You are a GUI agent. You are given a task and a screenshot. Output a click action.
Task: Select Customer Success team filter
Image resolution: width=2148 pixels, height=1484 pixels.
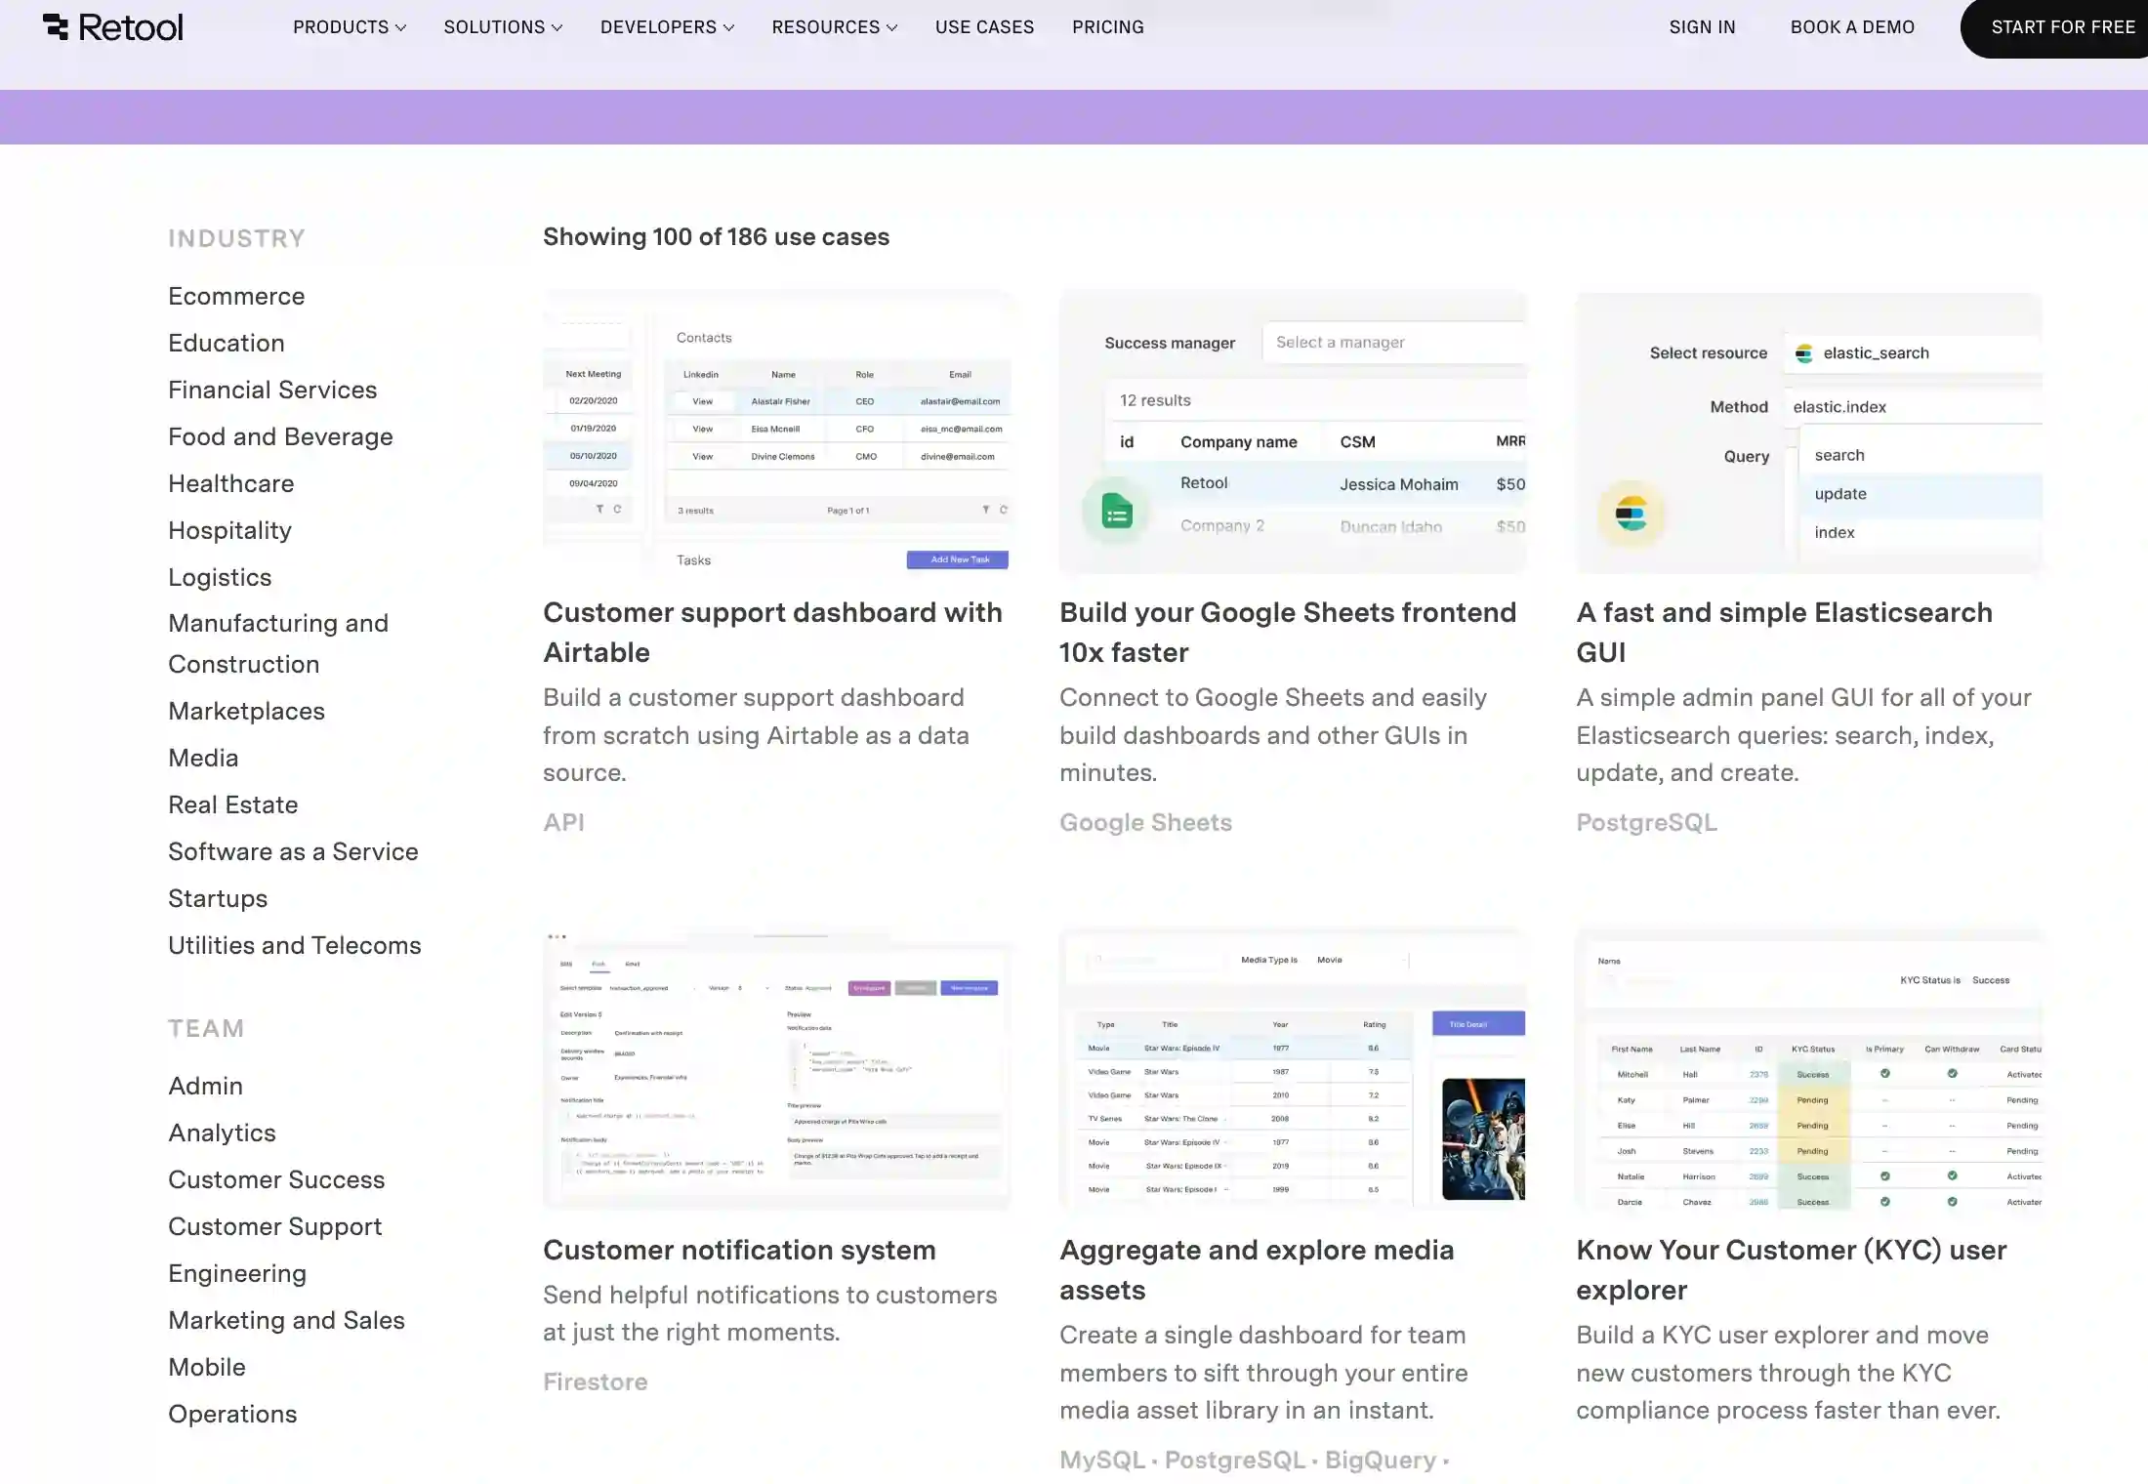(x=276, y=1179)
